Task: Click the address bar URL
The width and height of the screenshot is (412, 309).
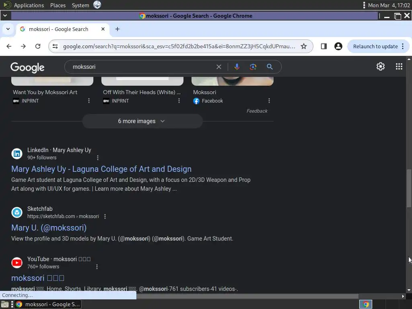Action: pos(179,46)
